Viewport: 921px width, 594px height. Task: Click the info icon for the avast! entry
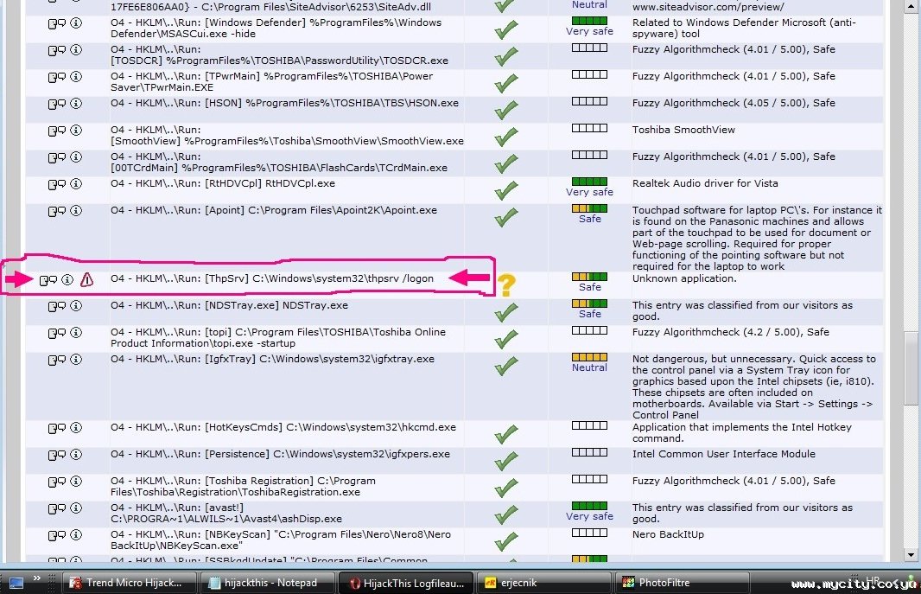(x=76, y=508)
